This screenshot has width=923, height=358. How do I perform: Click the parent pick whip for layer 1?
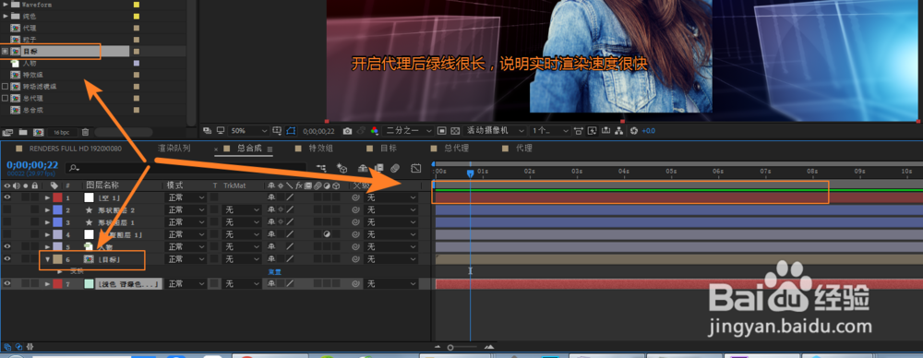(x=356, y=197)
